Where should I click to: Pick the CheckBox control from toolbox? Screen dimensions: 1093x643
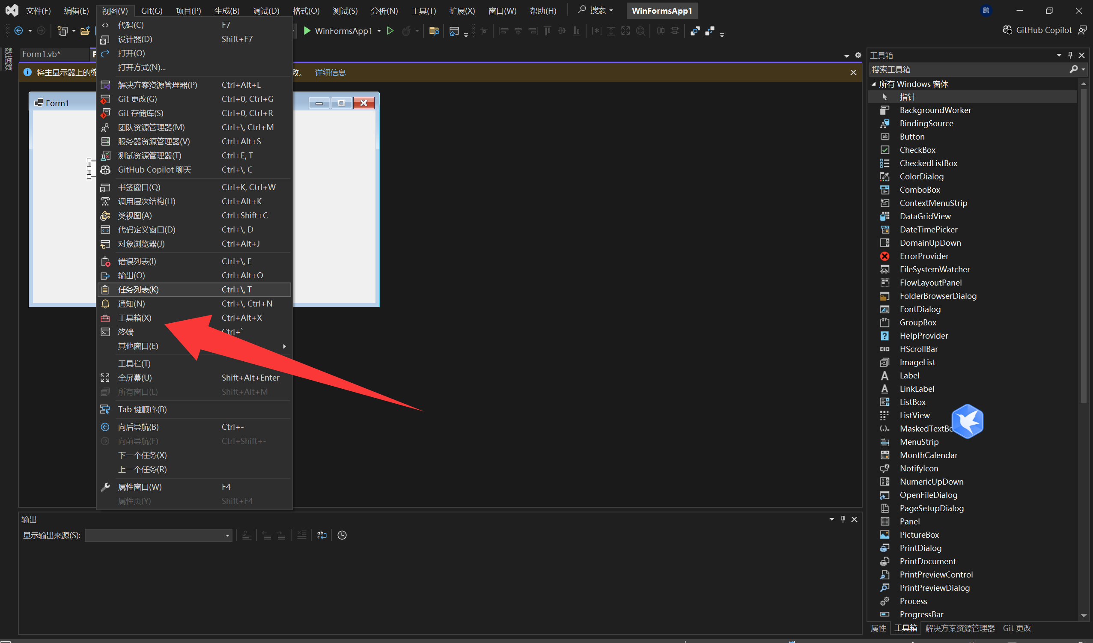coord(917,150)
